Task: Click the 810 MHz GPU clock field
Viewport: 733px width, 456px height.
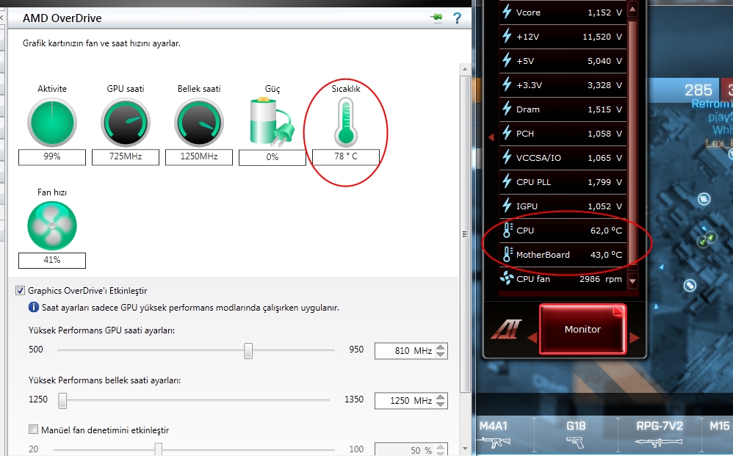Action: click(402, 351)
